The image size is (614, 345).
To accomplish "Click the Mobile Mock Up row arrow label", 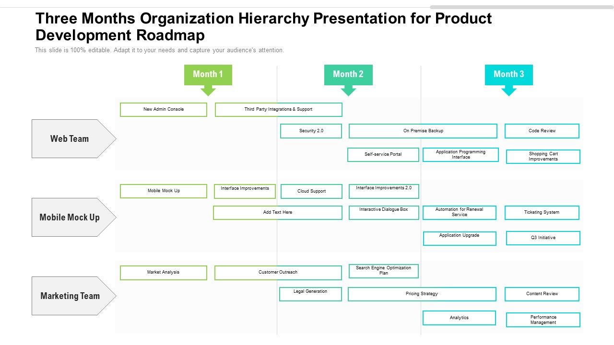I will [74, 217].
